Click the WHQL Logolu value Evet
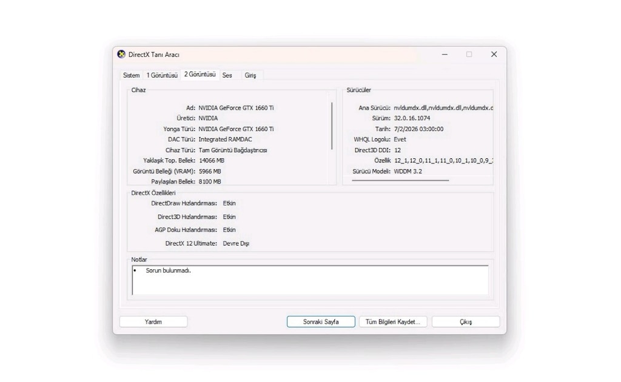The width and height of the screenshot is (621, 382). 400,139
